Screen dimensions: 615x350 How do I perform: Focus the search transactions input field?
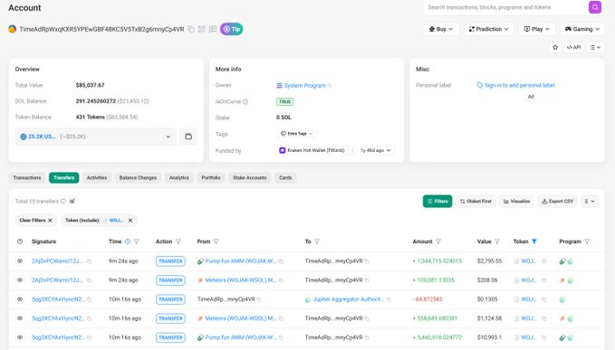[504, 7]
